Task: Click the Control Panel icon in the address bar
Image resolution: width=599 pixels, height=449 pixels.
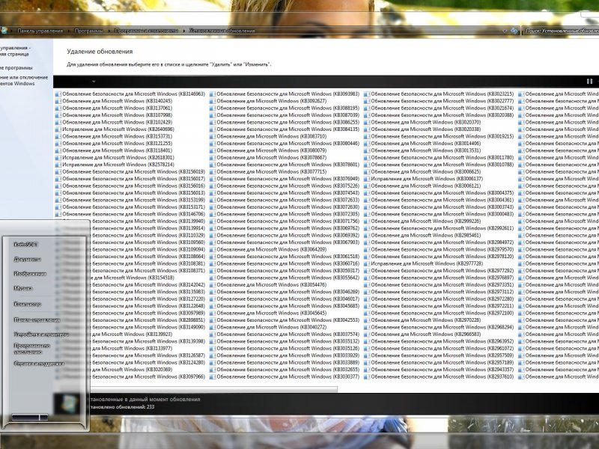Action: pyautogui.click(x=4, y=31)
